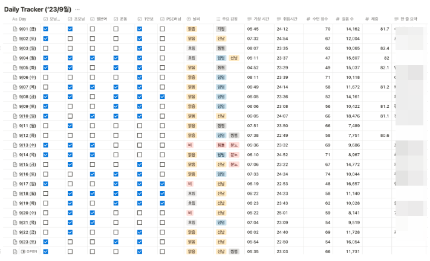The image size is (430, 261).
Task: Open the 9/14 (목) row title
Action: tap(27, 155)
